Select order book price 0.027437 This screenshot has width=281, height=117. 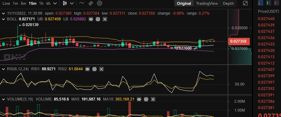point(266,31)
